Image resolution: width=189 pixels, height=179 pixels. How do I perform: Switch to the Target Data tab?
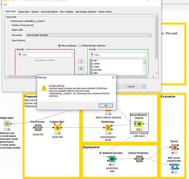click(24, 12)
